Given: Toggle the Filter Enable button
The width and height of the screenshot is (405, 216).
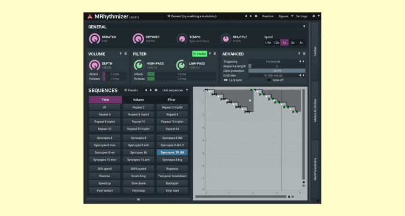Looking at the screenshot, I should point(199,54).
